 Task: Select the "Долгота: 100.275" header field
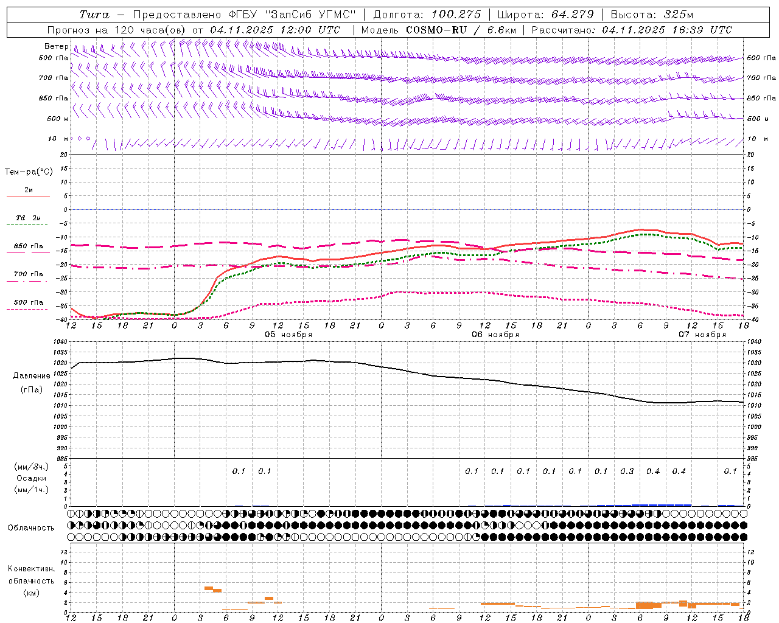tap(427, 15)
